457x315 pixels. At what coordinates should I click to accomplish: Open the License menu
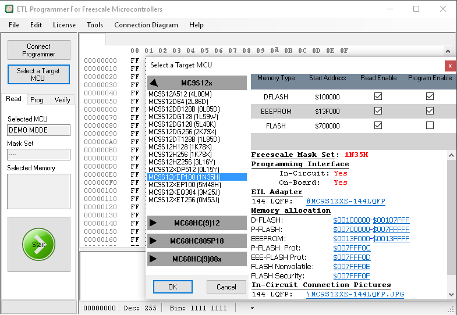click(64, 25)
